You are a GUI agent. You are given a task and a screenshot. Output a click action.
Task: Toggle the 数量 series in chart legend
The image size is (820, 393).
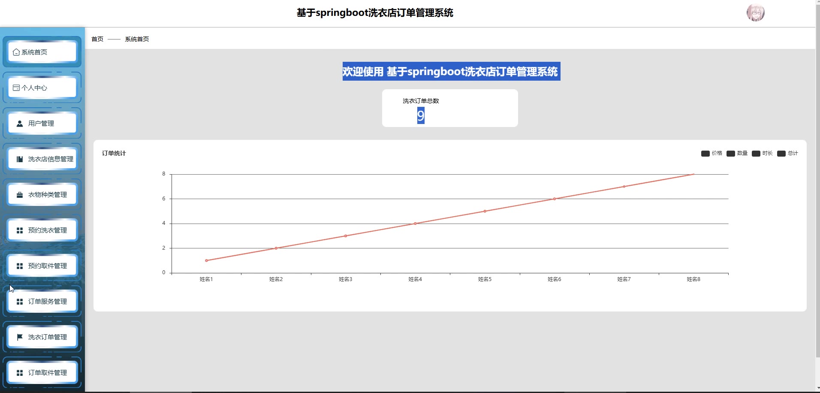coord(737,153)
